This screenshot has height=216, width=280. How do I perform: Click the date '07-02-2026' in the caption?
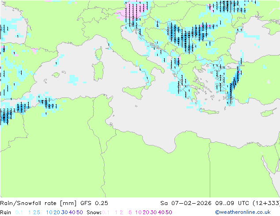tap(191, 203)
